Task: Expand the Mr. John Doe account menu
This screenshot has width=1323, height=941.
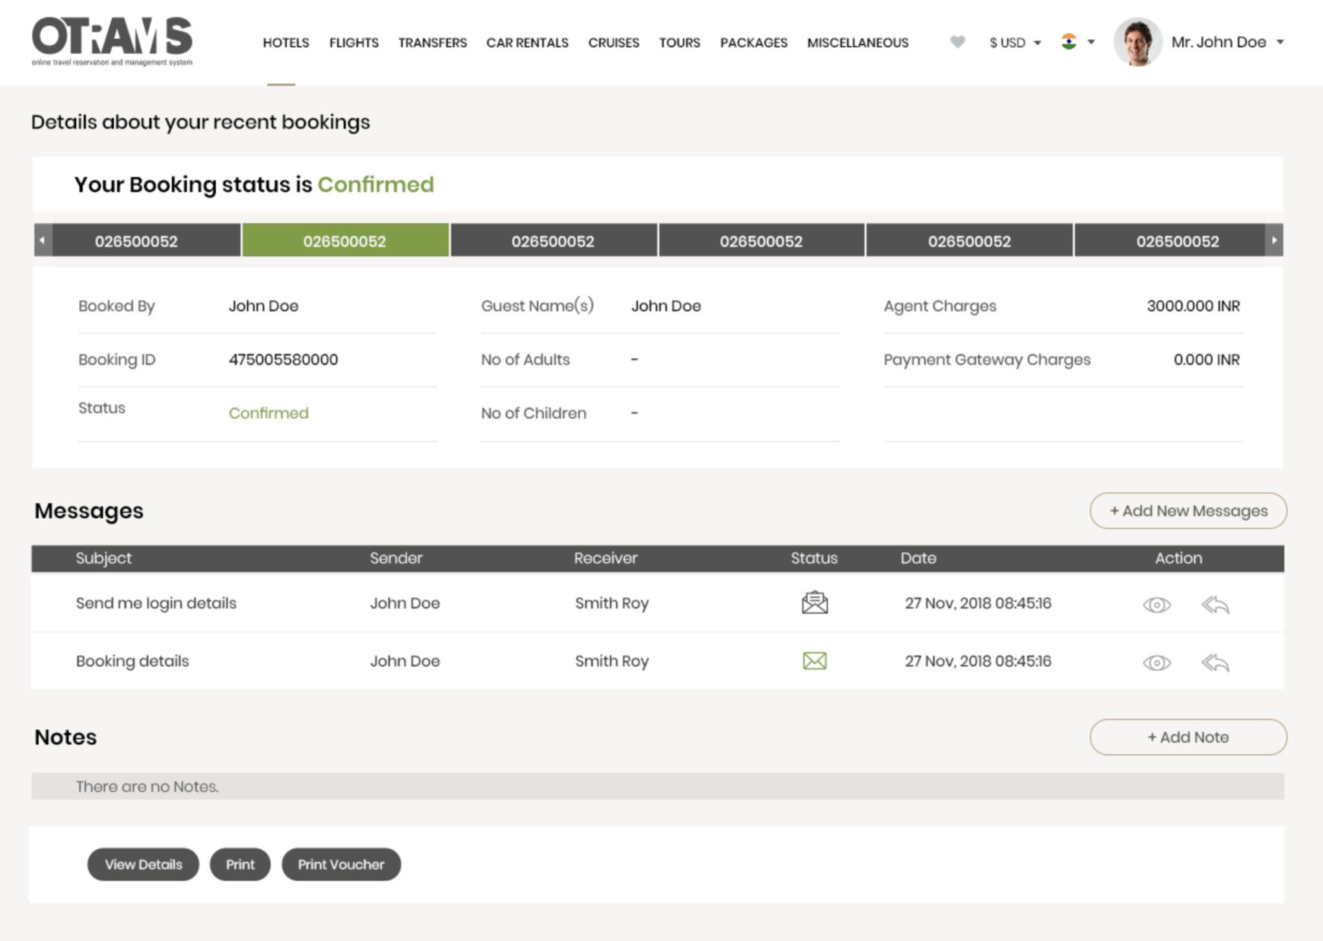Action: point(1227,42)
